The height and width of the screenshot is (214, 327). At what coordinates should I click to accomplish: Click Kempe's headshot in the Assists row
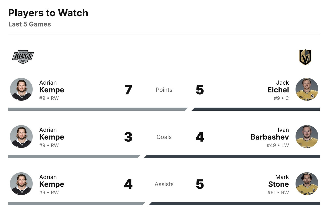click(21, 184)
